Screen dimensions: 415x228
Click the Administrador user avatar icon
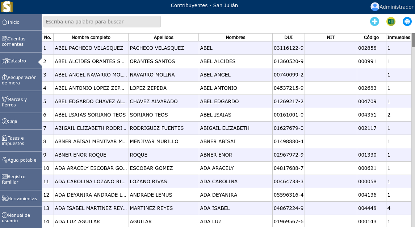[375, 6]
